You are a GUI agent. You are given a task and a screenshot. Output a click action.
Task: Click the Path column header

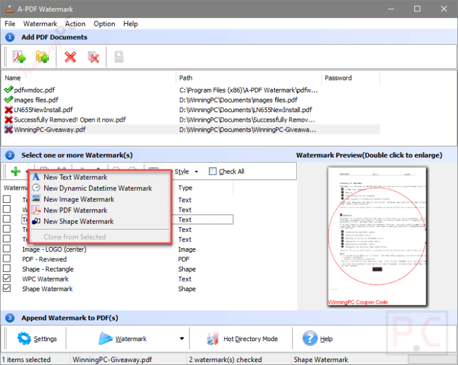pos(249,78)
